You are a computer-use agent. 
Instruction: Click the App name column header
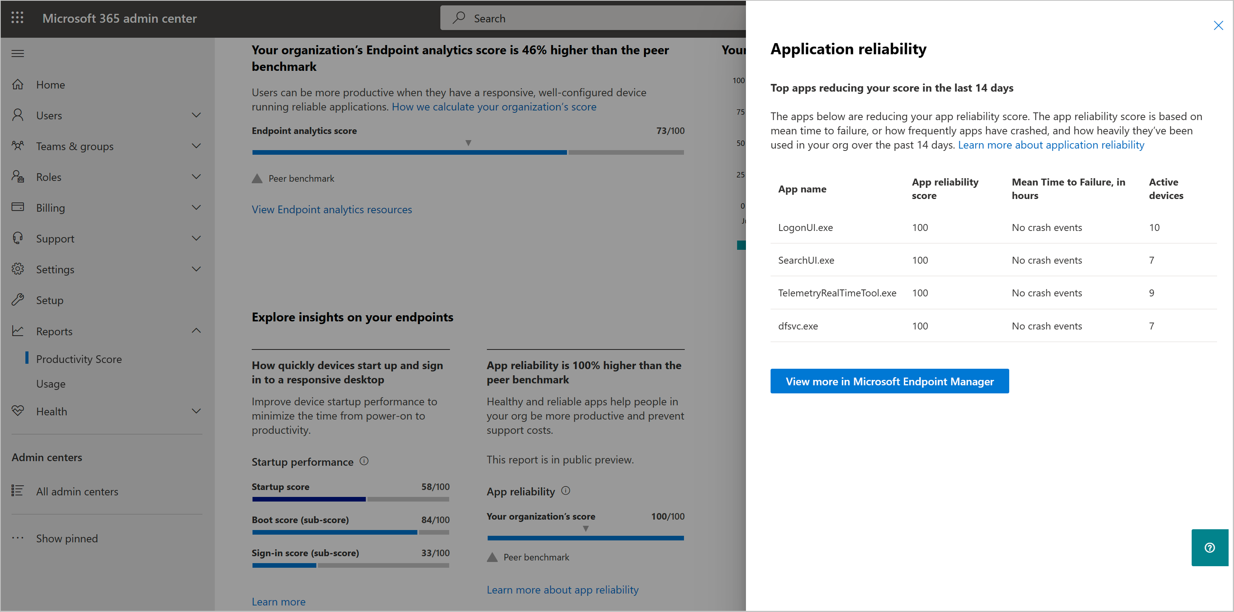point(802,189)
